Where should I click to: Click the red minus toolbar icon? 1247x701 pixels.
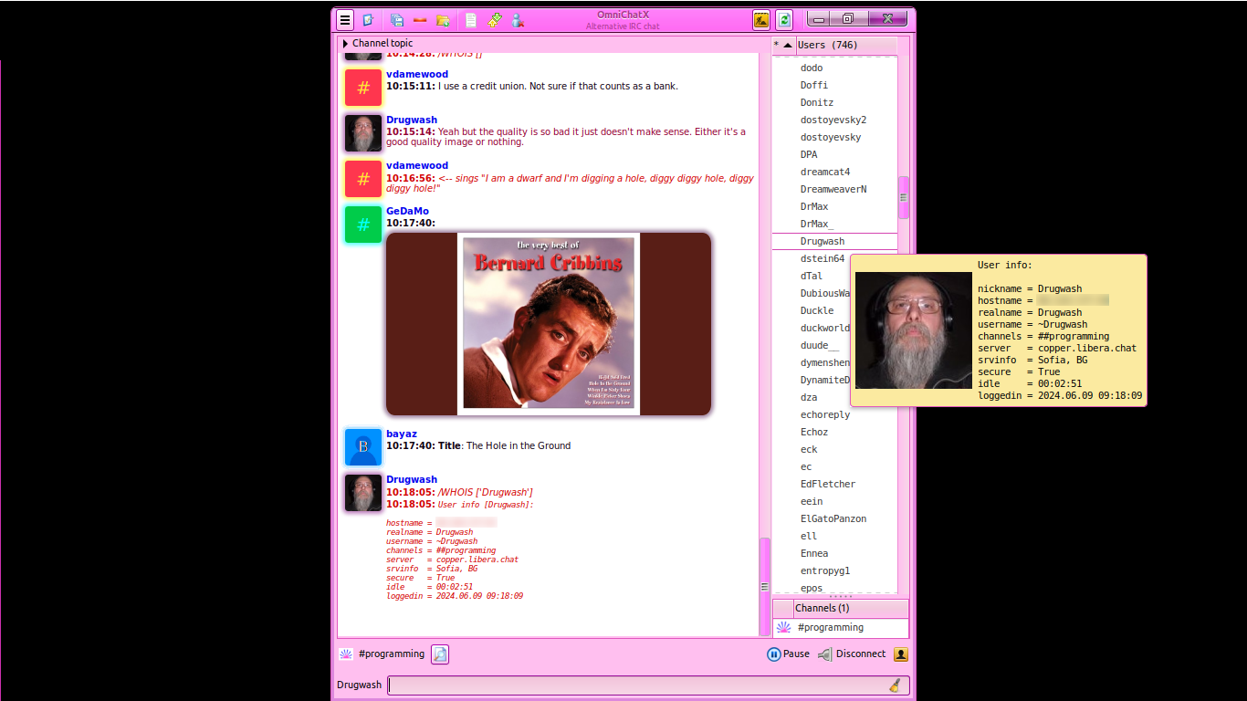click(420, 19)
